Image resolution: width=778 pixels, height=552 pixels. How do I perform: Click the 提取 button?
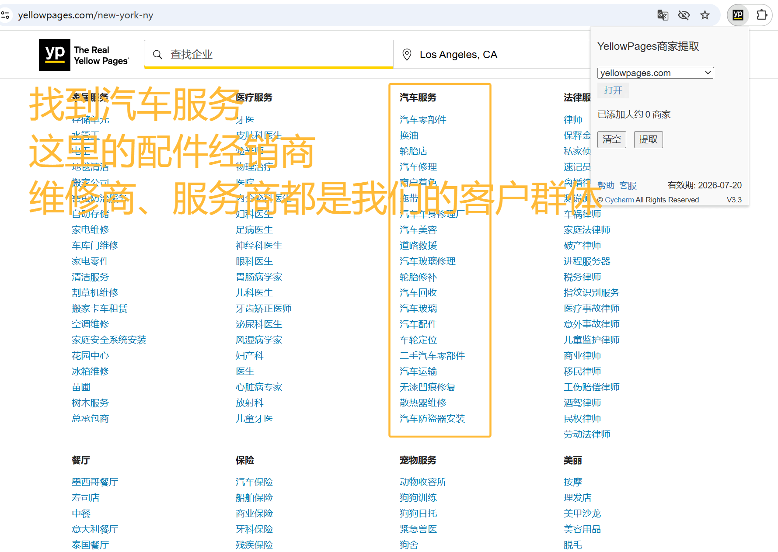pyautogui.click(x=649, y=139)
